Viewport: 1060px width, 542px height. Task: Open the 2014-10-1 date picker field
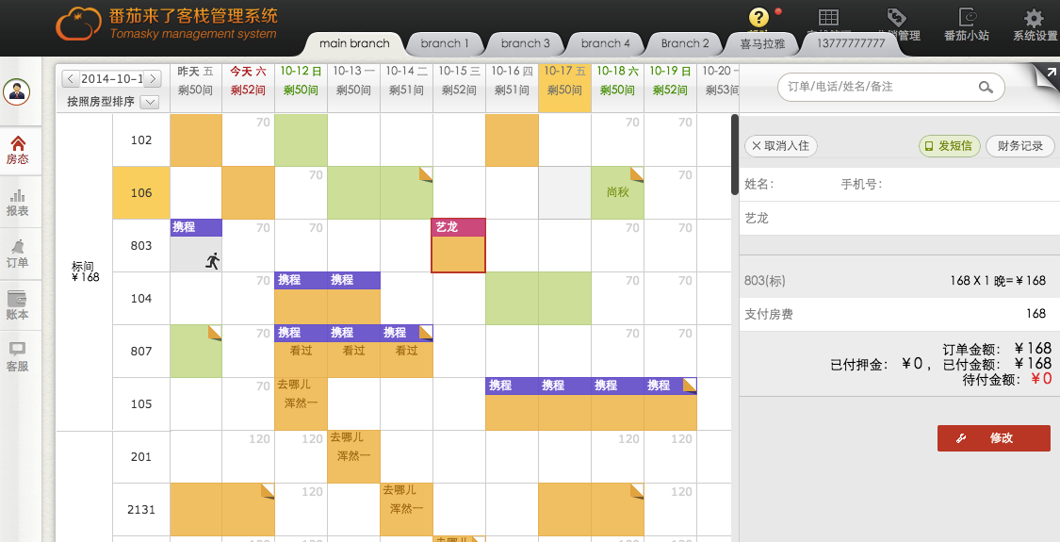coord(111,78)
